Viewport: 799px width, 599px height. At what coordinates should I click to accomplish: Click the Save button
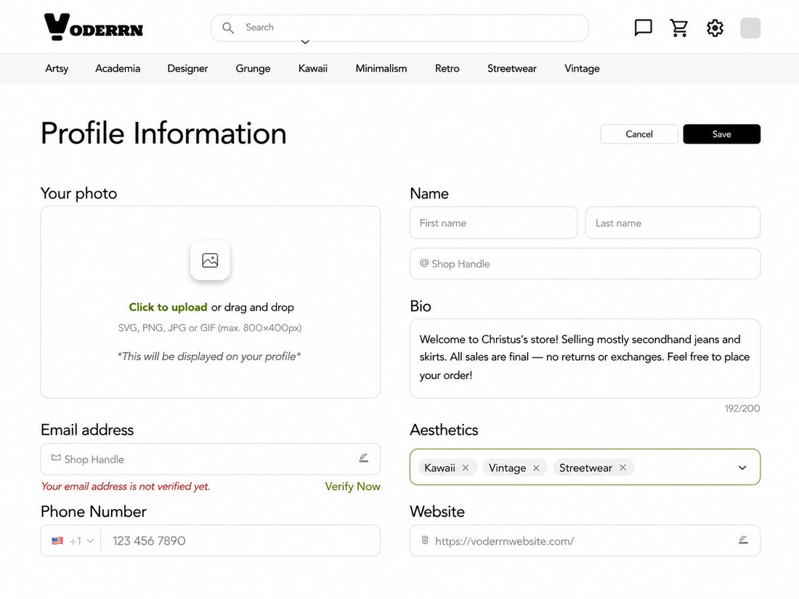tap(721, 134)
